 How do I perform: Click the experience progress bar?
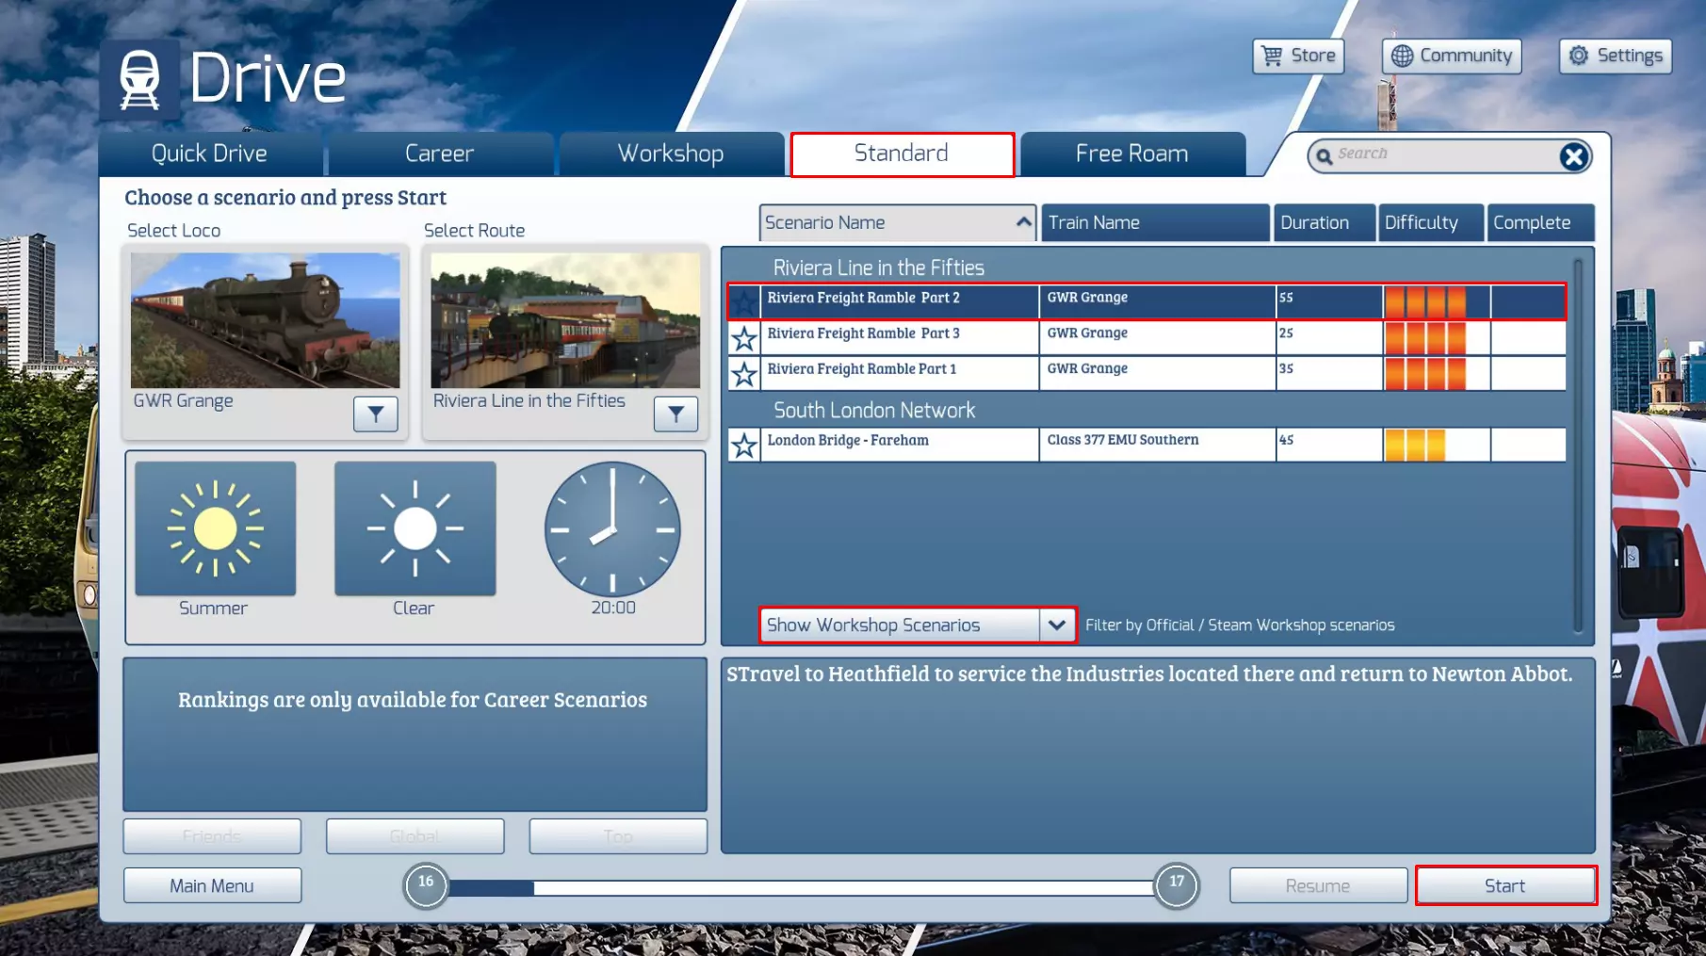click(801, 887)
